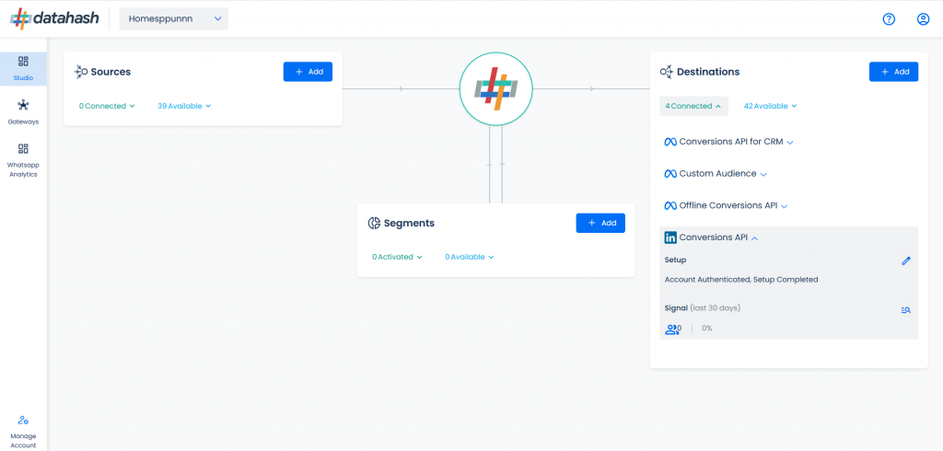Click the central datahash hub logo

495,89
